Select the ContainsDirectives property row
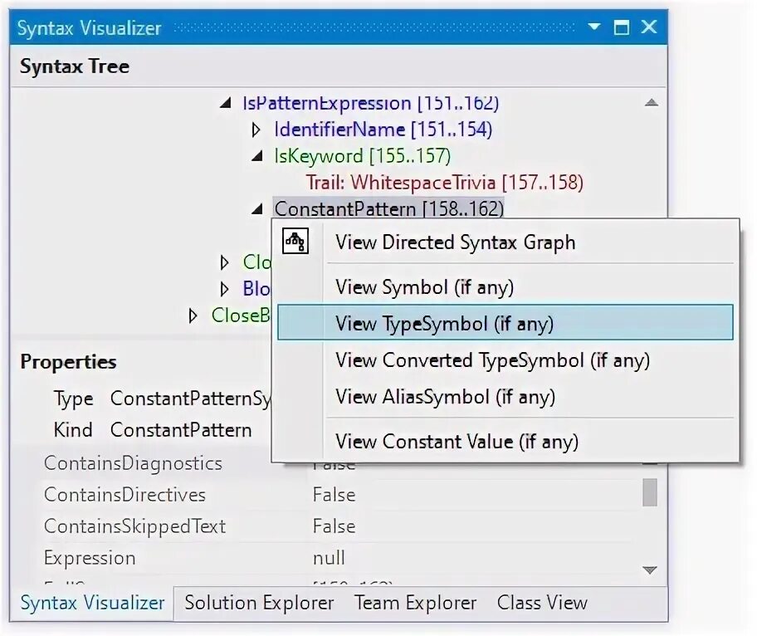Viewport: 757px width, 636px height. [x=338, y=495]
